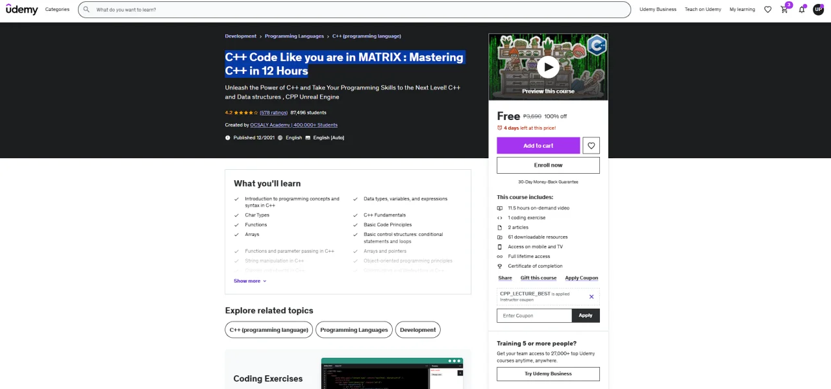Click '61 downloadable resources' text

click(x=538, y=237)
